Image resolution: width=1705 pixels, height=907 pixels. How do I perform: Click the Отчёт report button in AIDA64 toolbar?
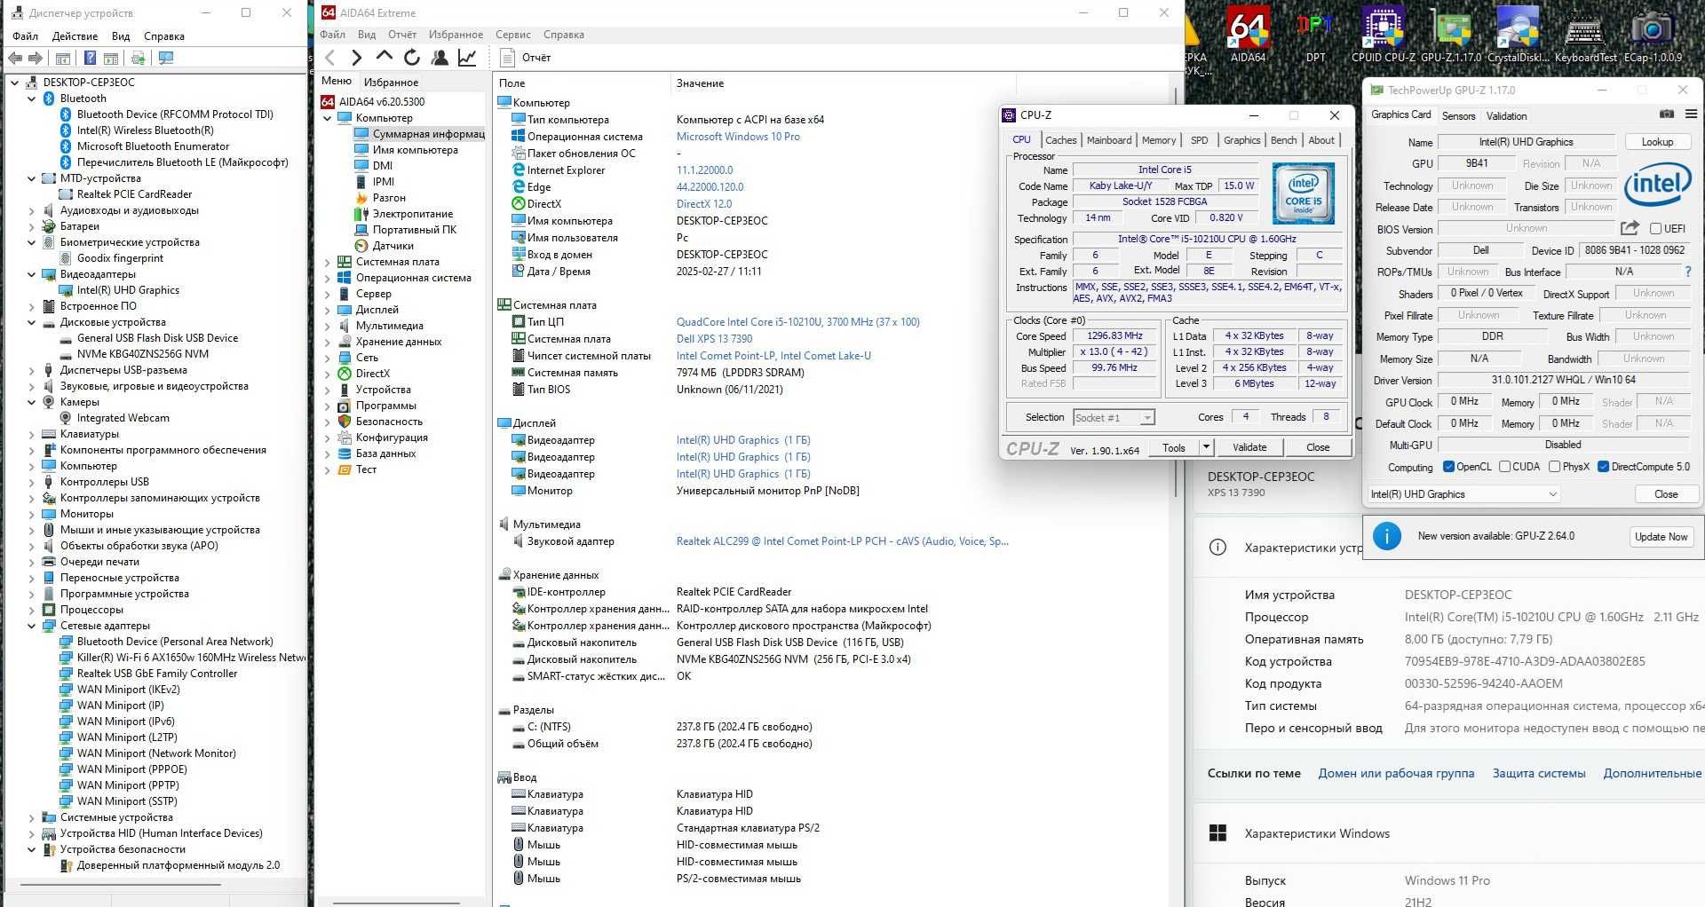click(x=526, y=58)
